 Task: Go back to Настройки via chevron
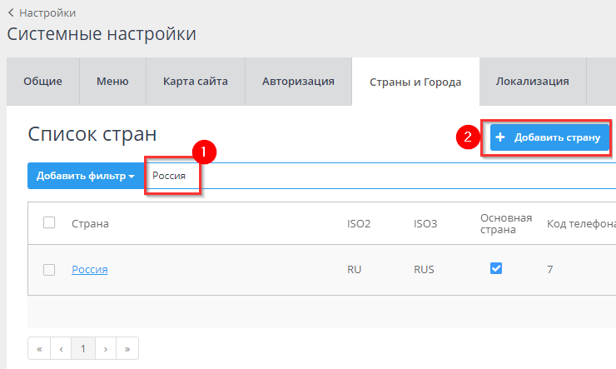pyautogui.click(x=11, y=12)
